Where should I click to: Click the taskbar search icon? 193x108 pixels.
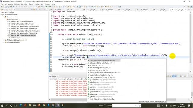coord(7,105)
